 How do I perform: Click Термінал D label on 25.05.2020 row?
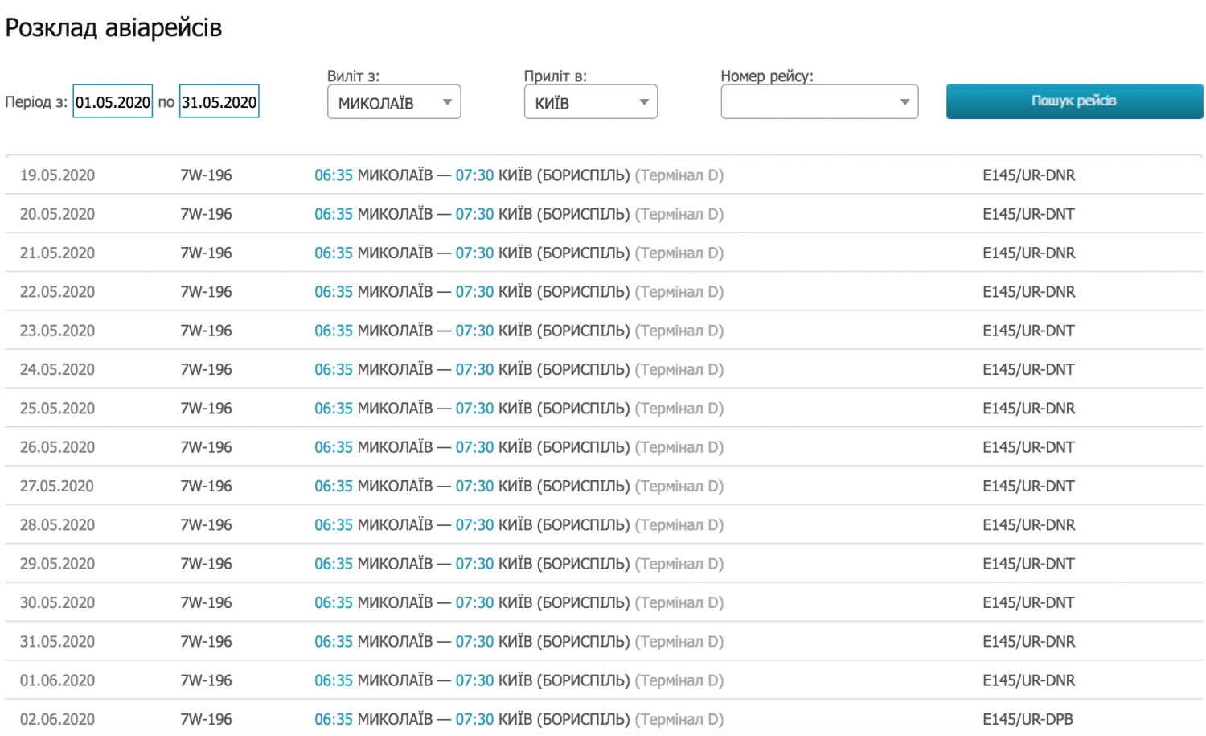point(679,409)
